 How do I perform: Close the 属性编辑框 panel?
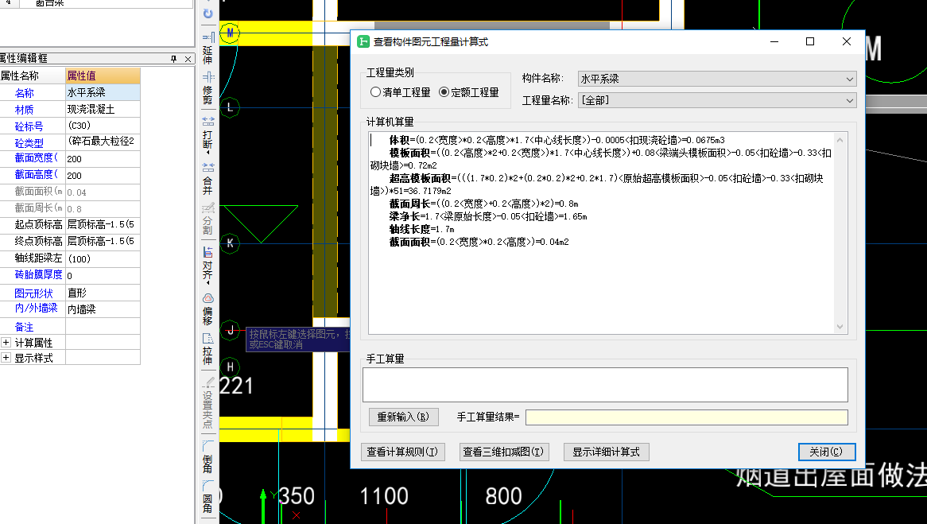(x=188, y=59)
